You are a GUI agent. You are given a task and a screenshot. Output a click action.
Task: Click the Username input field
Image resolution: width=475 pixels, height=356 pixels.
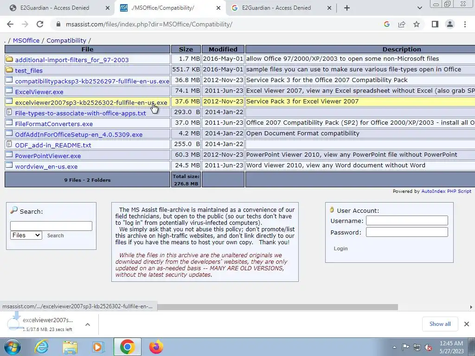click(407, 220)
